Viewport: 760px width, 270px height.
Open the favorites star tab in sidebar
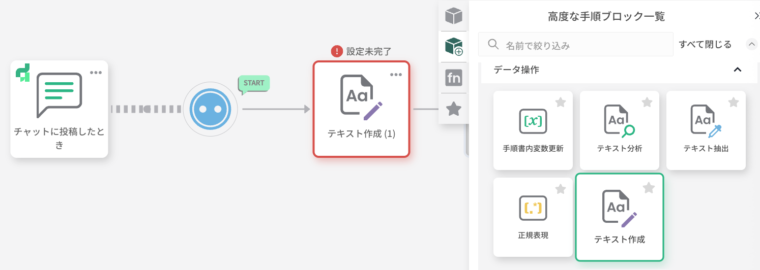(x=453, y=109)
